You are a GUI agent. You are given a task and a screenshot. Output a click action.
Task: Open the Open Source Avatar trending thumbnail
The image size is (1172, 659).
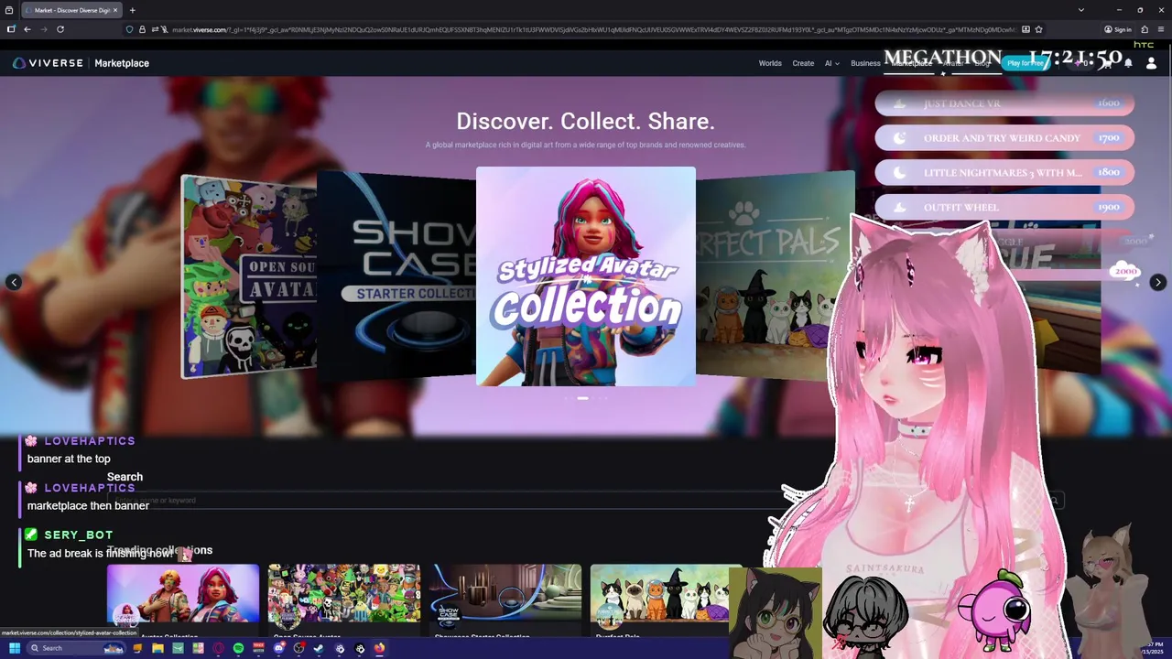coord(344,600)
